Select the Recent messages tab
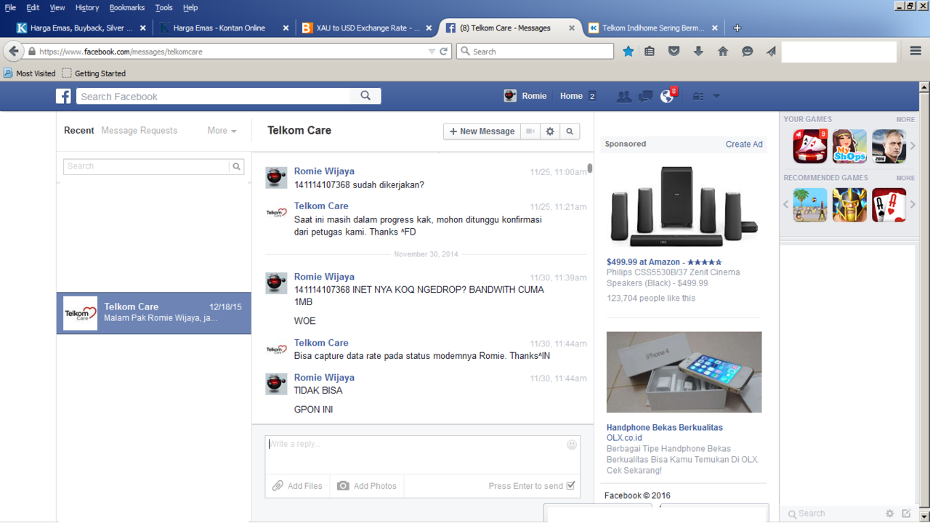The height and width of the screenshot is (523, 930). [x=79, y=131]
